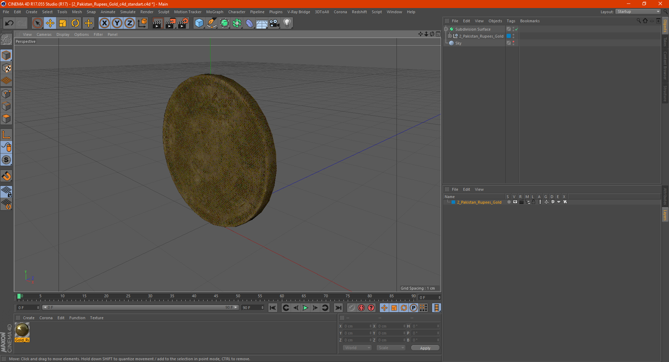Select the Gold_Ru material thumbnail

pos(22,330)
